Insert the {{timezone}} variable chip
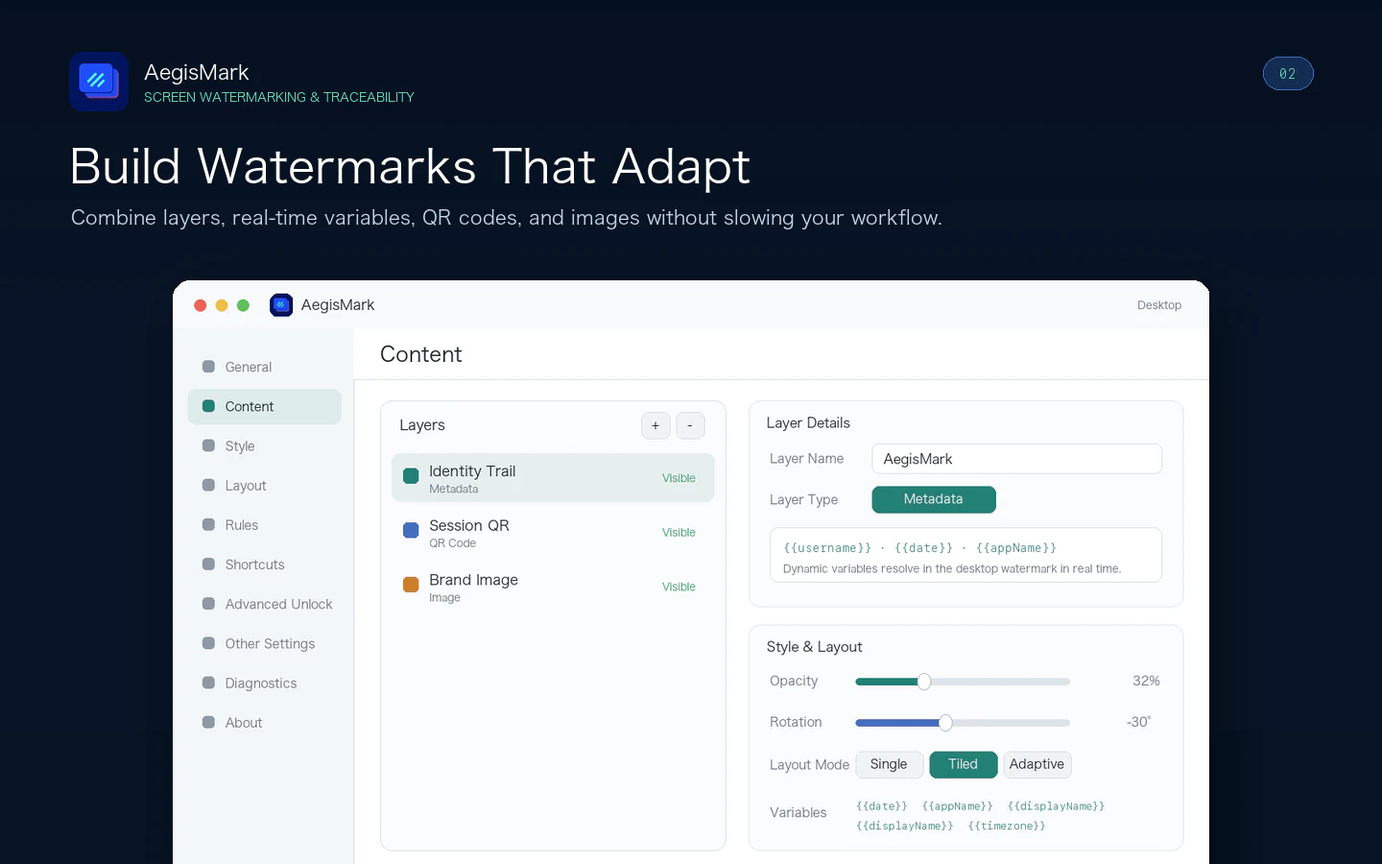The width and height of the screenshot is (1382, 864). point(1006,826)
